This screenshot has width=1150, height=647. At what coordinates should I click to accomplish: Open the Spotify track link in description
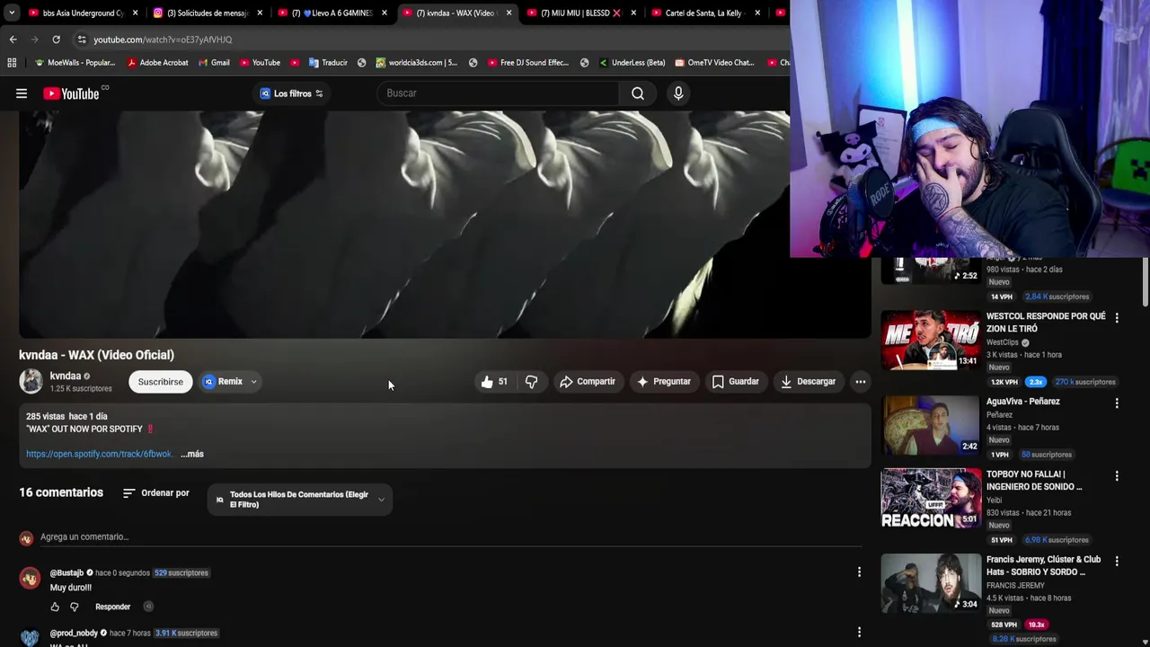pyautogui.click(x=99, y=455)
